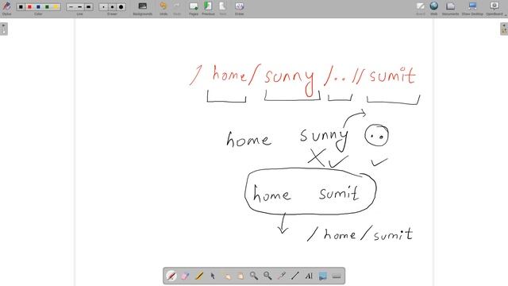Select the Write text tool
This screenshot has width=508, height=286.
pyautogui.click(x=309, y=276)
